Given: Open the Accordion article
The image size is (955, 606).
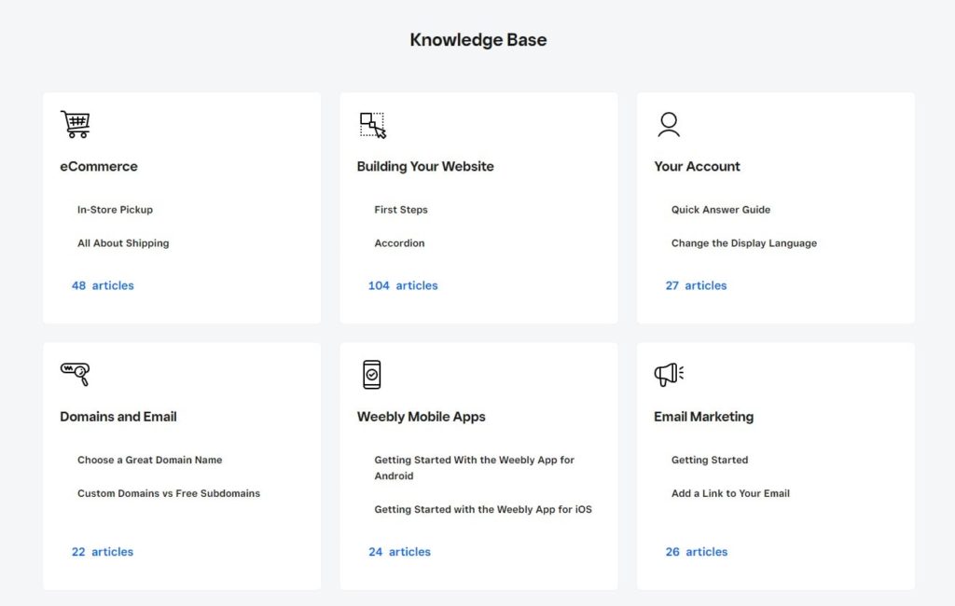Looking at the screenshot, I should pyautogui.click(x=399, y=243).
